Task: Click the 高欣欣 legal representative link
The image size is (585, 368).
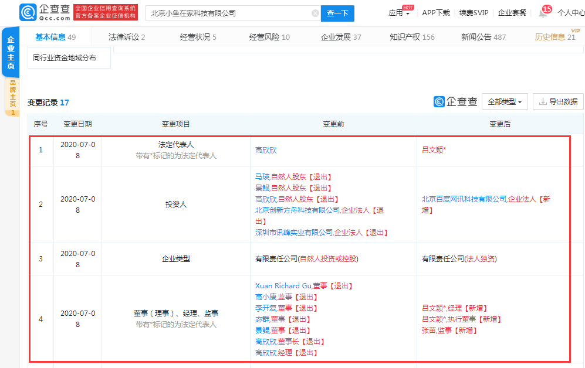Action: [266, 150]
